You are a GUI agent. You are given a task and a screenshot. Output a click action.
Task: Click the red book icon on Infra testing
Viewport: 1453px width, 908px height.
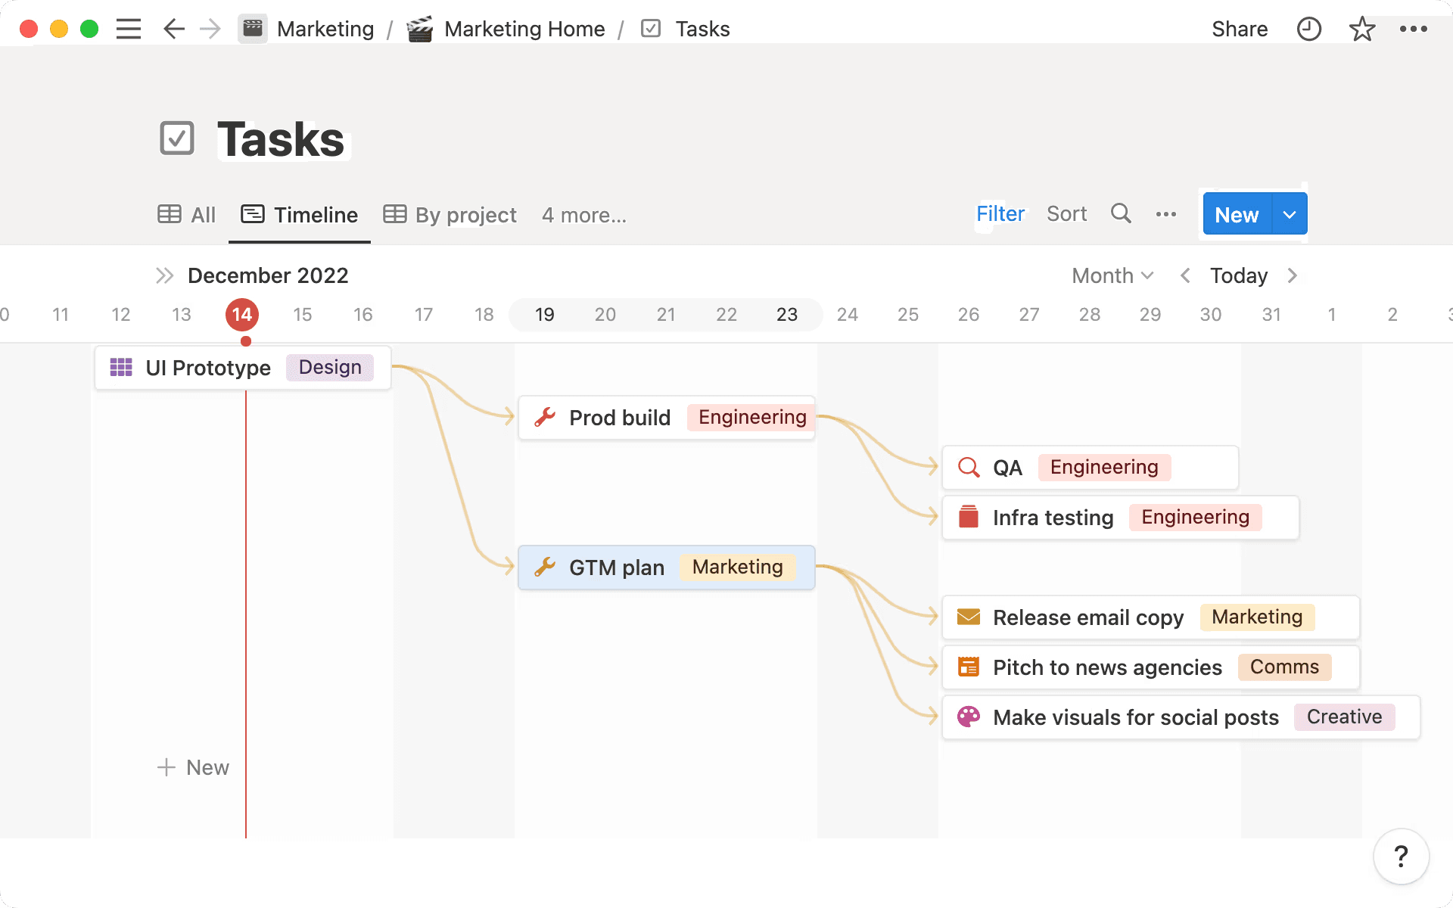click(x=968, y=517)
